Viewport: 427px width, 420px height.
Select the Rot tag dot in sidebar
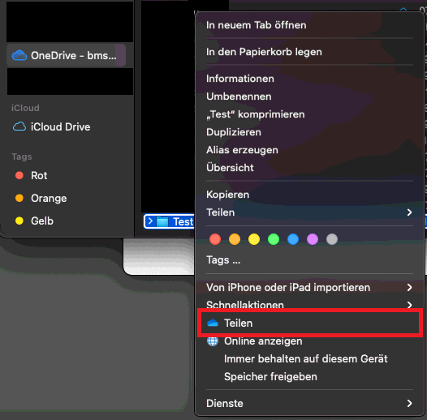click(19, 175)
